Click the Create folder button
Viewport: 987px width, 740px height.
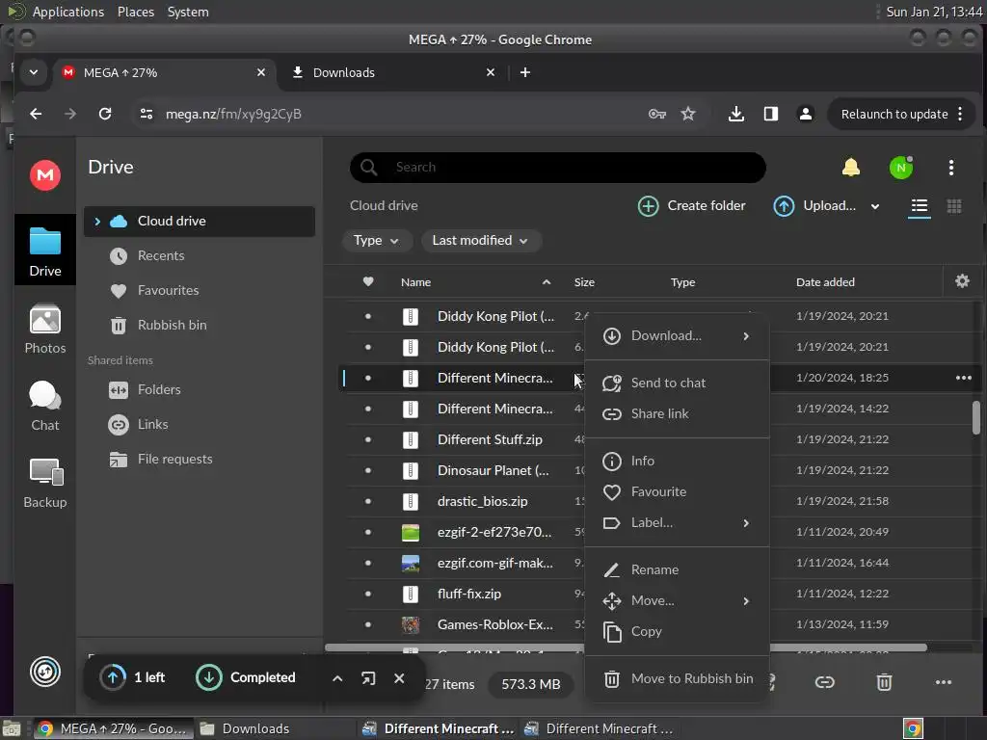pyautogui.click(x=691, y=206)
